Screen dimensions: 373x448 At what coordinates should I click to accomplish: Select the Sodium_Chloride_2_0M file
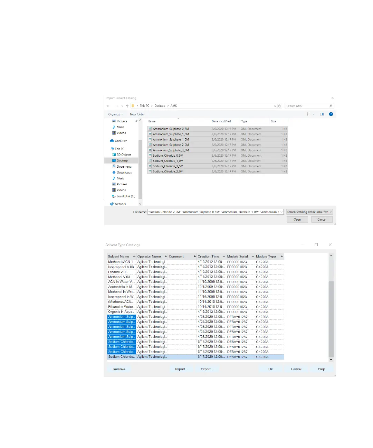click(218, 171)
